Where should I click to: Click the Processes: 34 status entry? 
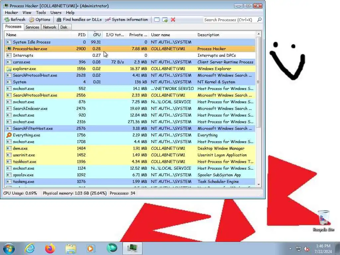pos(122,193)
